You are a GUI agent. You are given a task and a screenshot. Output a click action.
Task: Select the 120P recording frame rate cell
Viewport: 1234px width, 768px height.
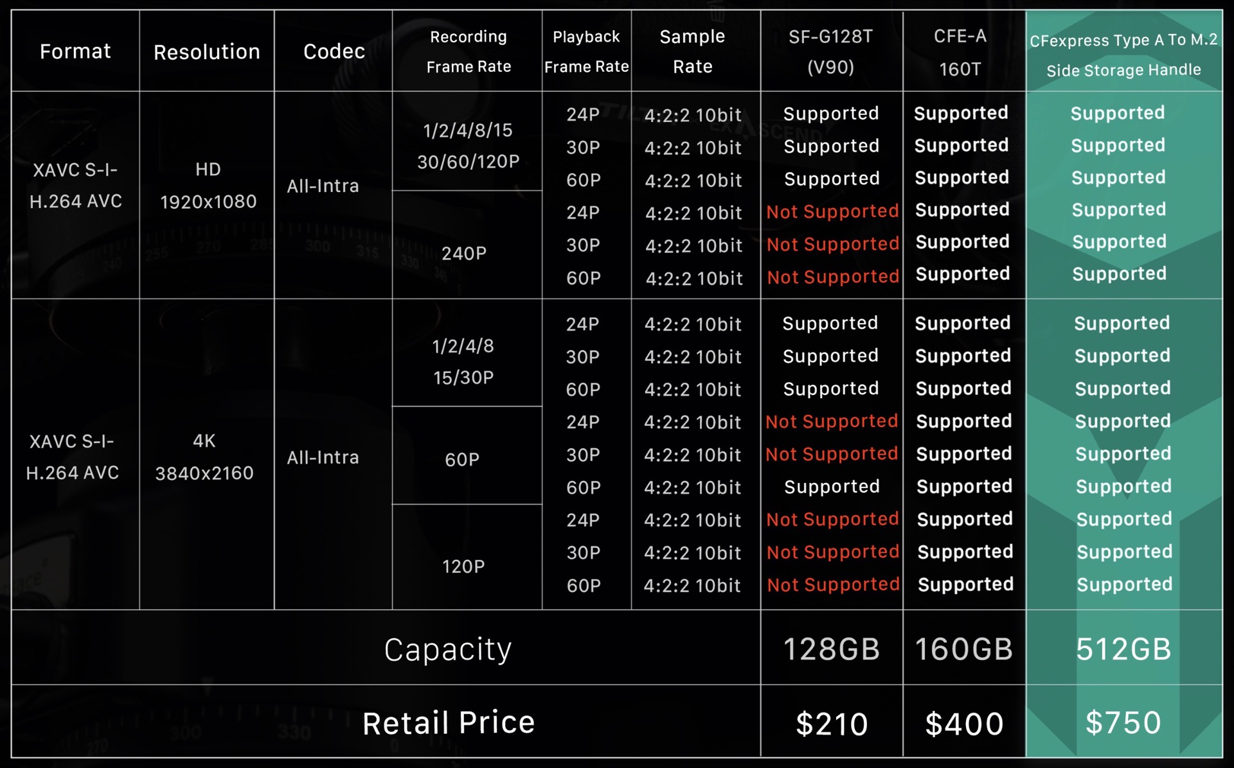(463, 566)
